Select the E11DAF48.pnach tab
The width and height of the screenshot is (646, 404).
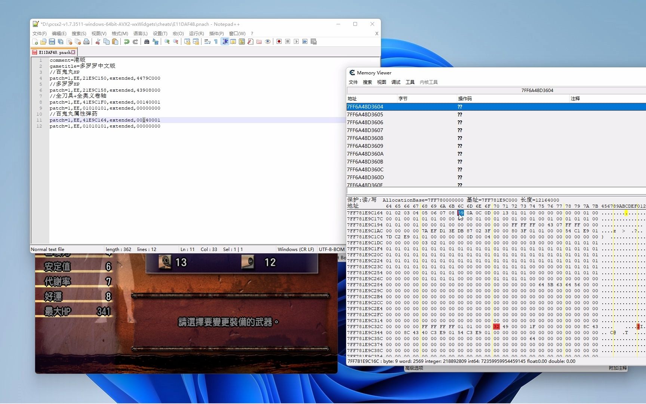[54, 52]
